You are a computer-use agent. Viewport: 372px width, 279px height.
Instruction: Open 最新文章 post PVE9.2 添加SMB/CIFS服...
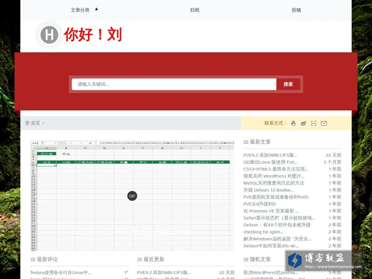tap(270, 155)
